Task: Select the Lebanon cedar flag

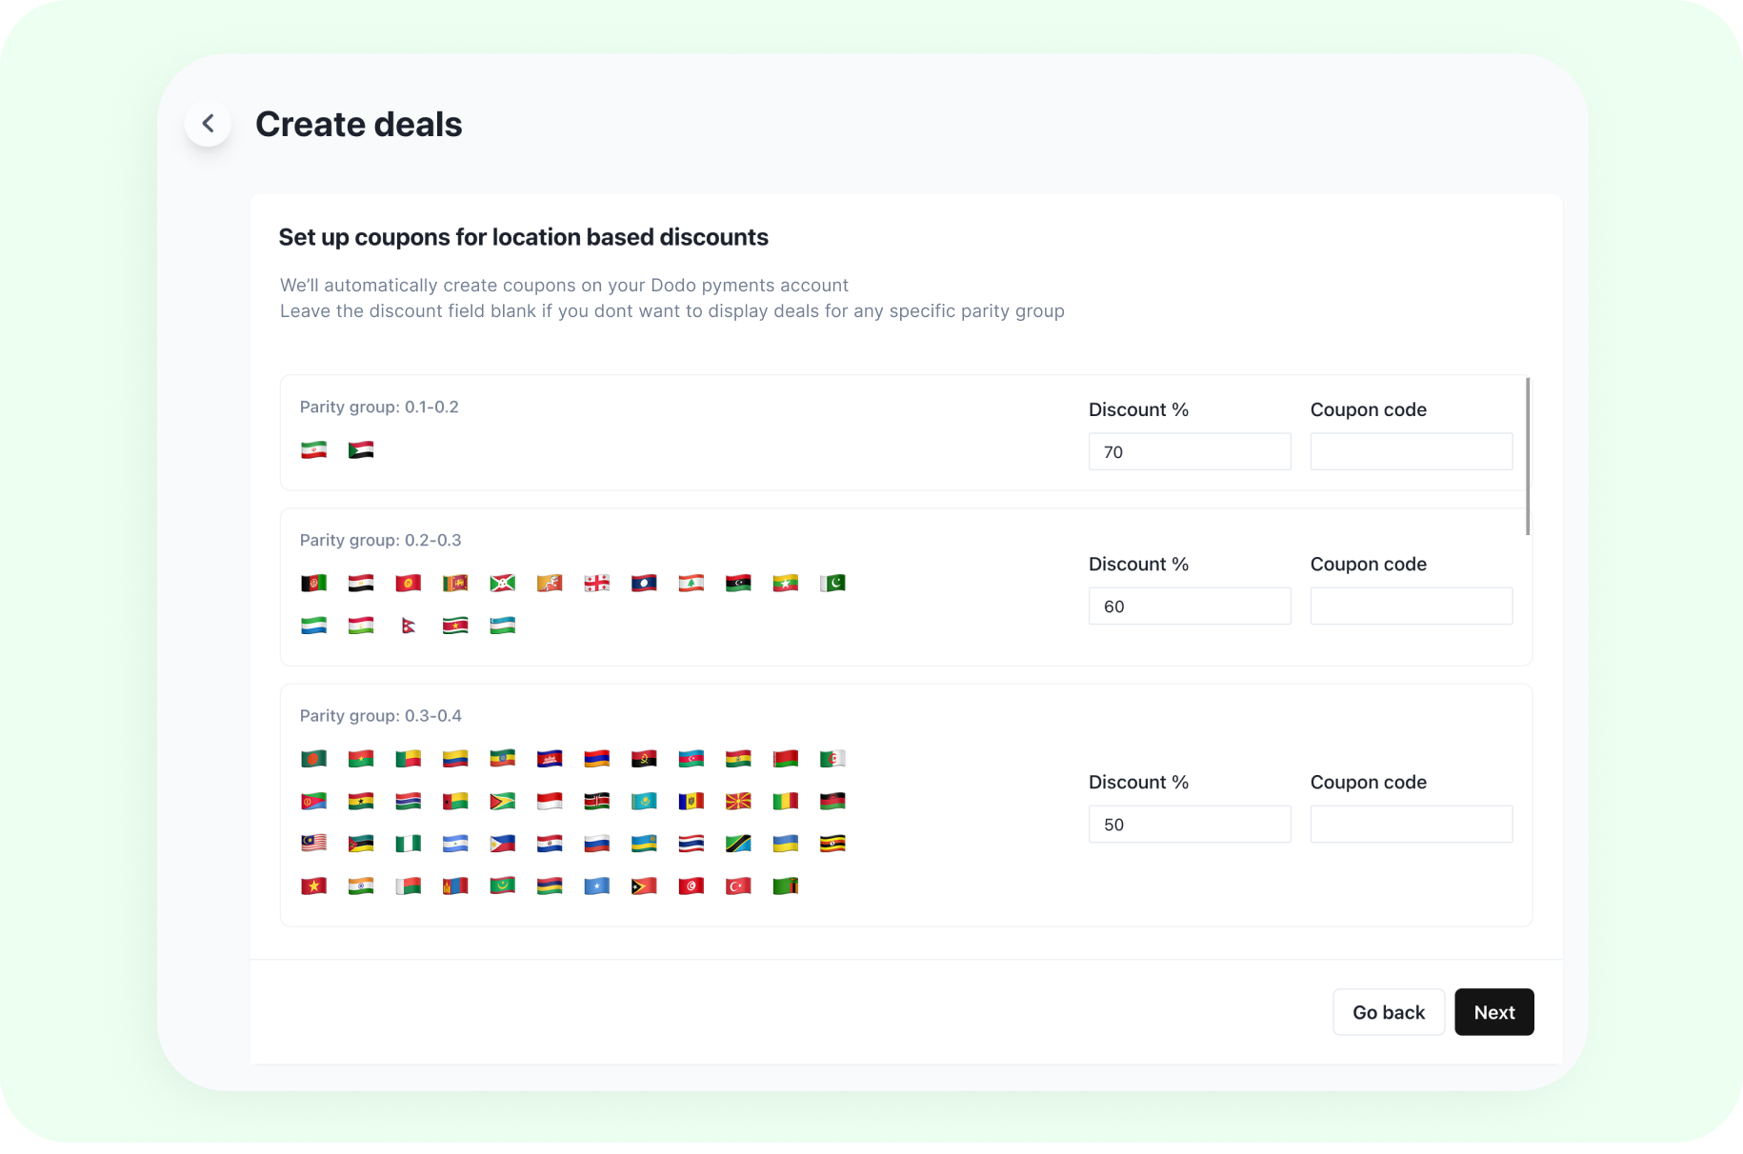Action: [x=691, y=583]
